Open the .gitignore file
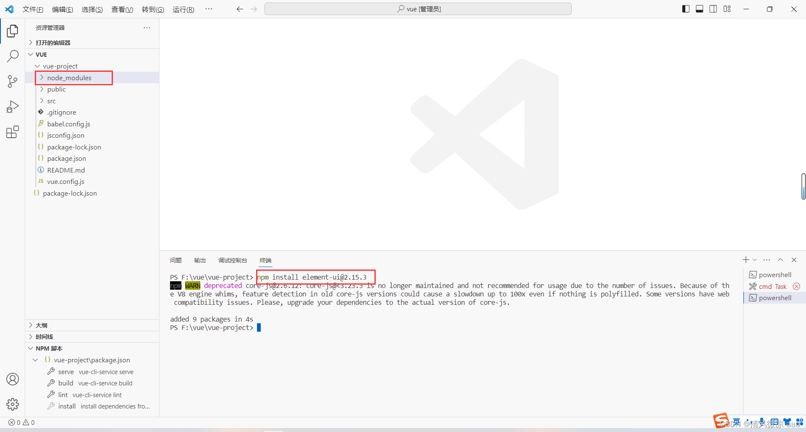Image resolution: width=806 pixels, height=432 pixels. (x=92, y=112)
